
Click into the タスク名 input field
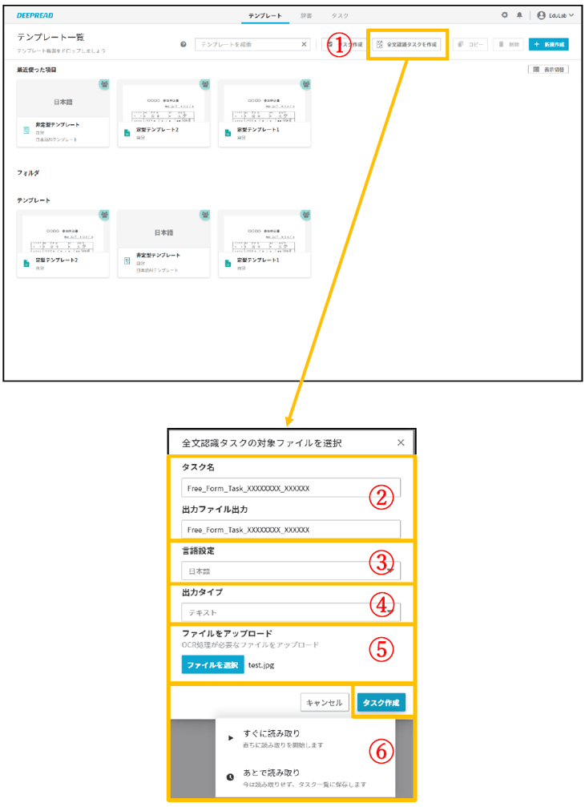[x=290, y=488]
